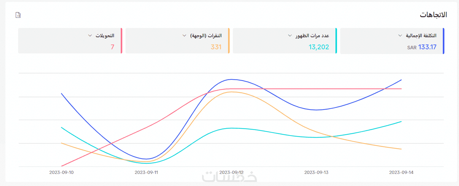Click the النقرات (الوجهة) metric label

(206, 36)
